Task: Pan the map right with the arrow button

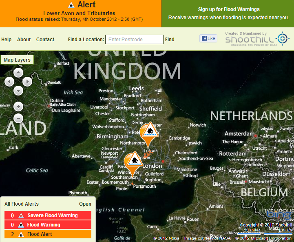Action: click(x=27, y=82)
